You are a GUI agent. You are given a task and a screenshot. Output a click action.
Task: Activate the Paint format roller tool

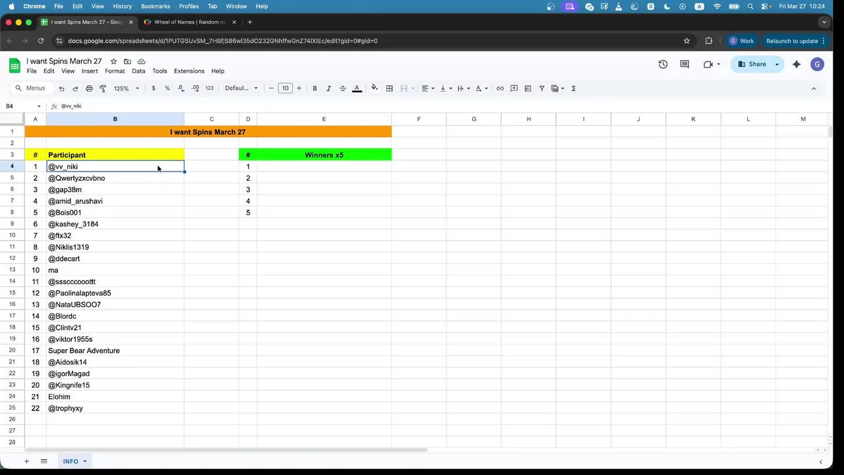point(103,88)
